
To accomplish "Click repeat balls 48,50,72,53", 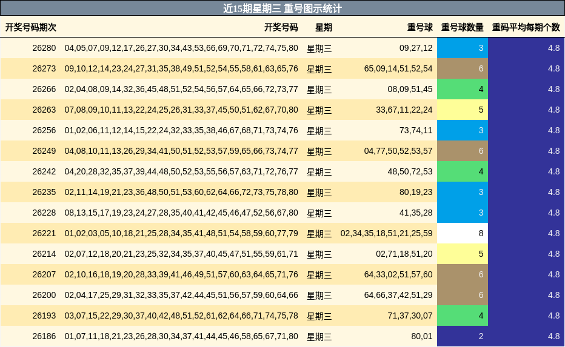I will 410,172.
